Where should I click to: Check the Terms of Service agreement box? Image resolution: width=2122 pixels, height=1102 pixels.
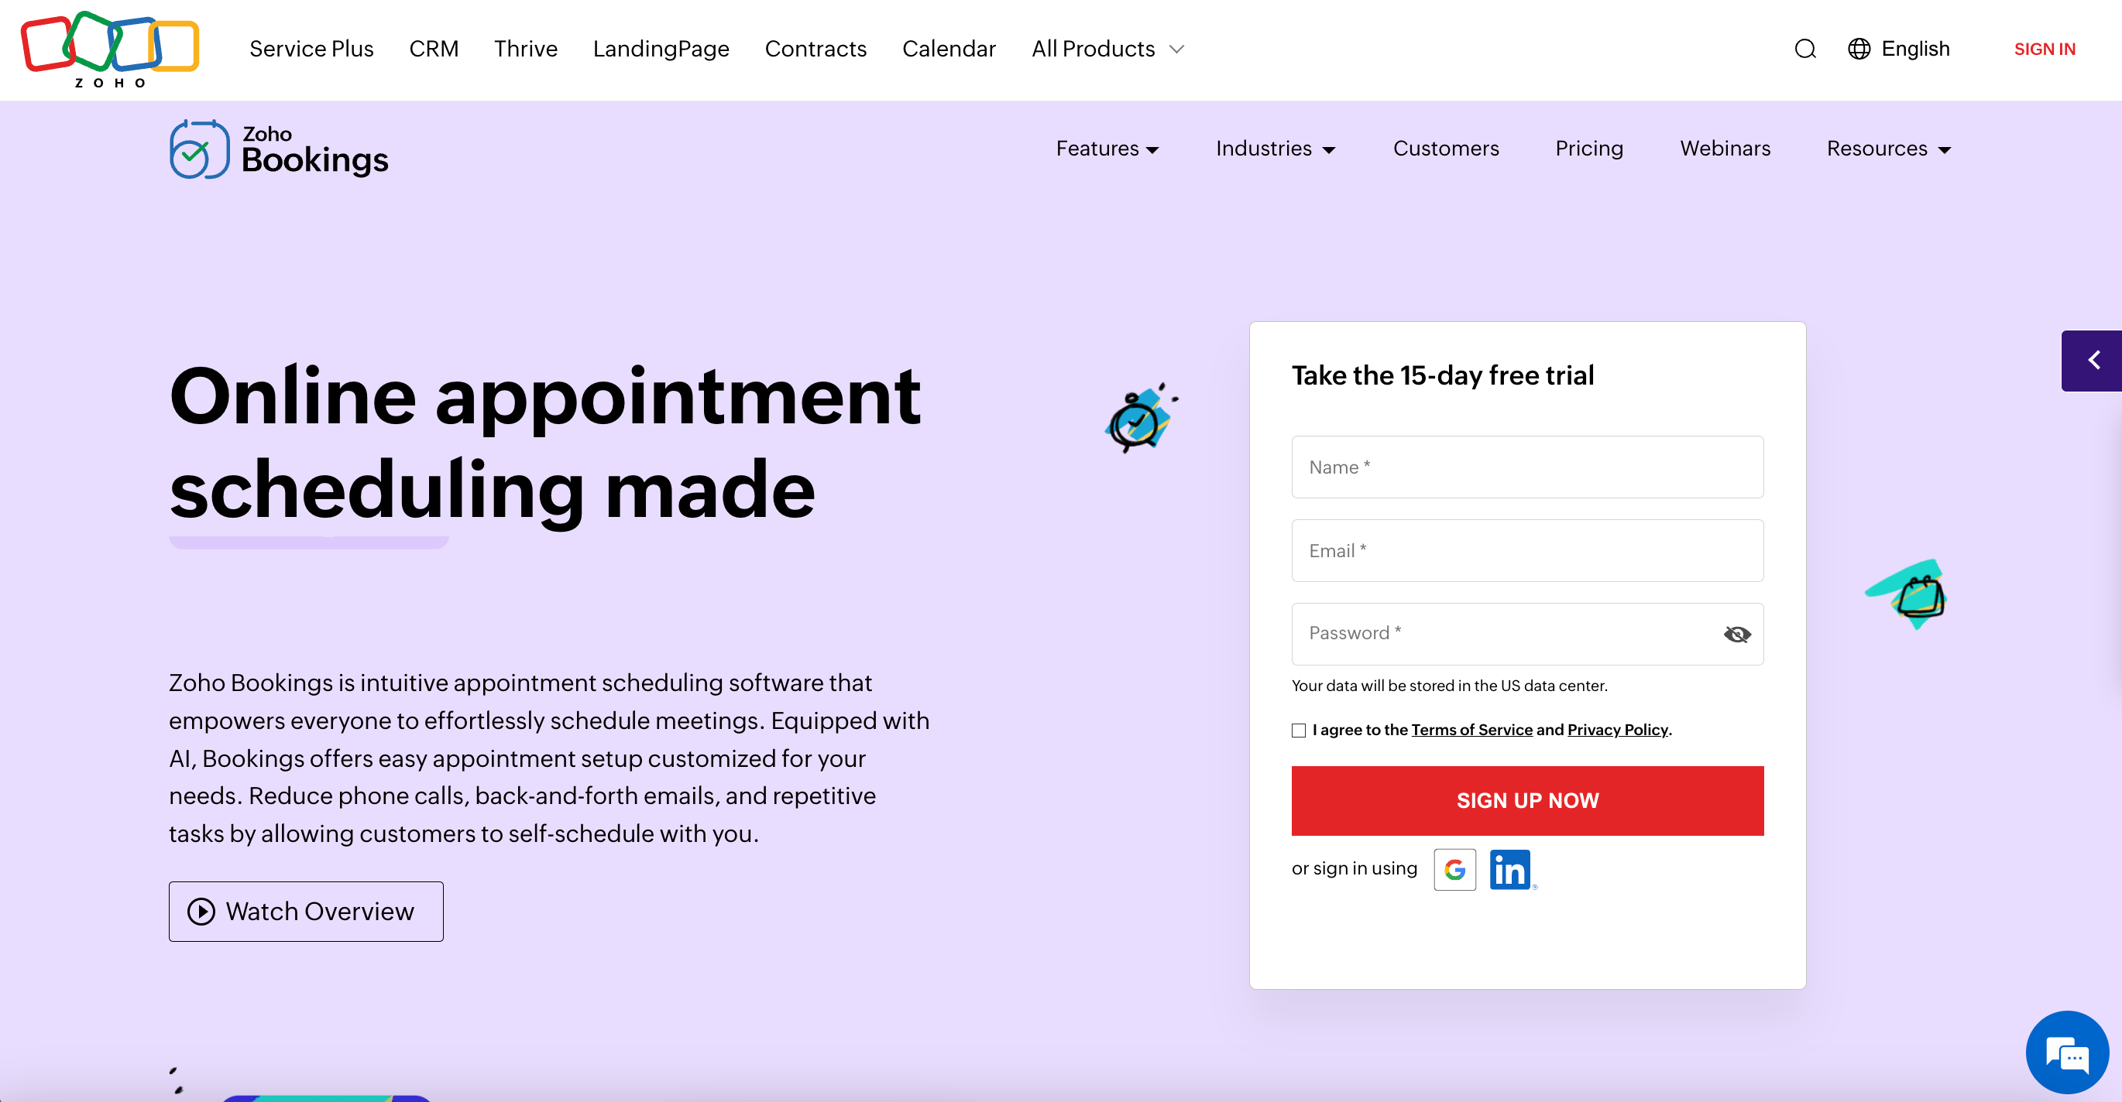(1298, 730)
